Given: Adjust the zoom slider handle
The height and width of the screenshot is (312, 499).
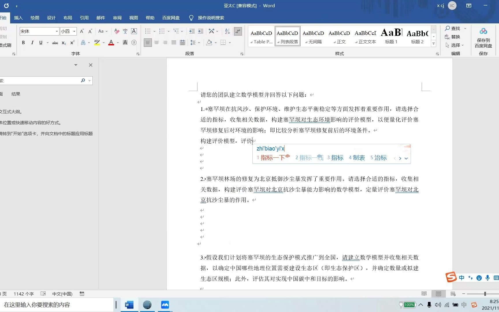Looking at the screenshot, I should [x=485, y=294].
